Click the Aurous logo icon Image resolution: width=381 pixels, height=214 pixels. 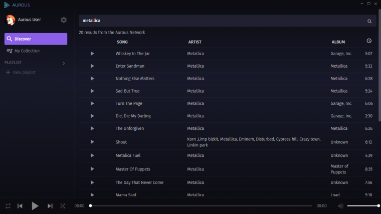(7, 5)
